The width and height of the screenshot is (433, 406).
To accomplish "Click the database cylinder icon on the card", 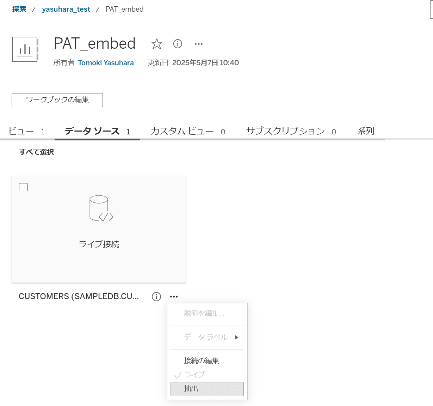I will [101, 208].
